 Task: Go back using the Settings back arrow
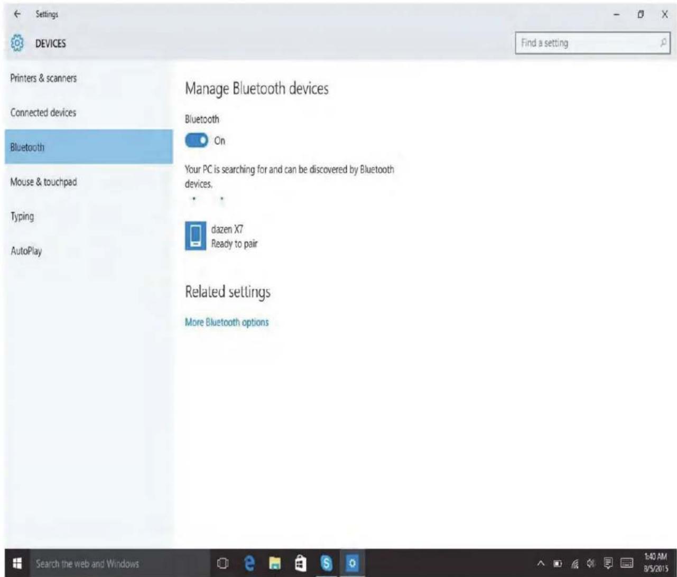pos(17,15)
